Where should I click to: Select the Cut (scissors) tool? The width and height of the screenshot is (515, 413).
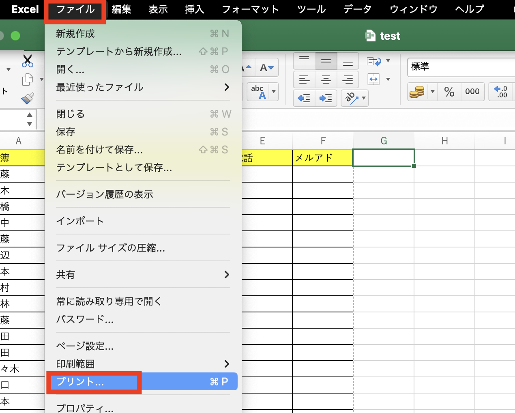pos(28,61)
